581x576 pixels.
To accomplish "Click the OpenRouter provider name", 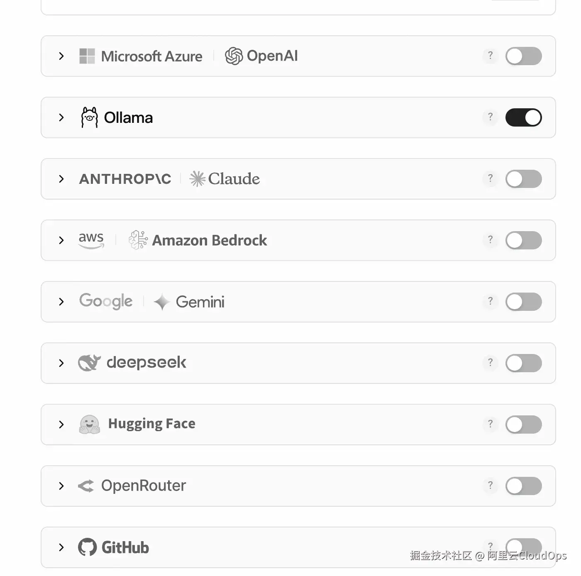I will click(144, 486).
